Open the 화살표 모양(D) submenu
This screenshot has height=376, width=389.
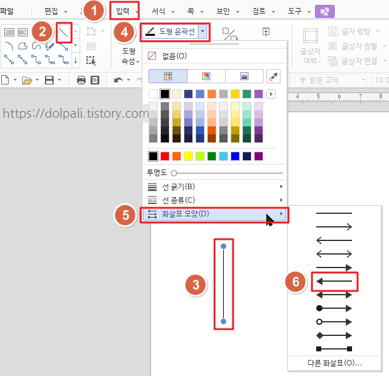[215, 214]
